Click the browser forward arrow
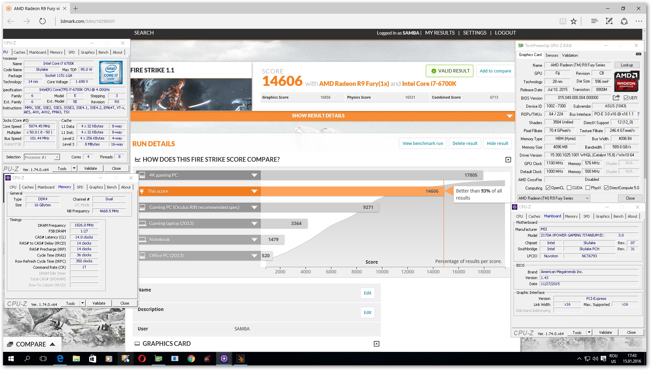 26,21
